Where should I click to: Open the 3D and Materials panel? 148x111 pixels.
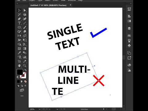tap(129, 9)
